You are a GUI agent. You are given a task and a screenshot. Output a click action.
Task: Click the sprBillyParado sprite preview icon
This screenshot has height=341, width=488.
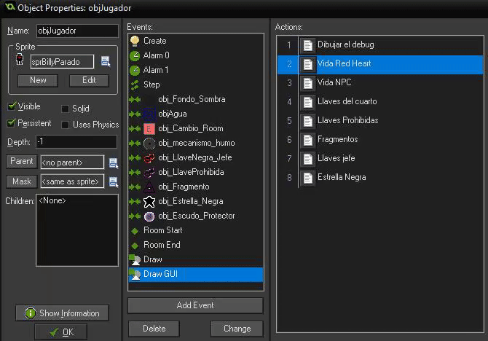click(20, 59)
